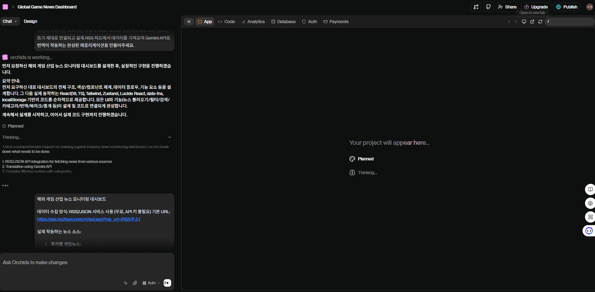The image size is (595, 292).
Task: Click the breadcrumb chevron next to logo
Action: (x=13, y=7)
